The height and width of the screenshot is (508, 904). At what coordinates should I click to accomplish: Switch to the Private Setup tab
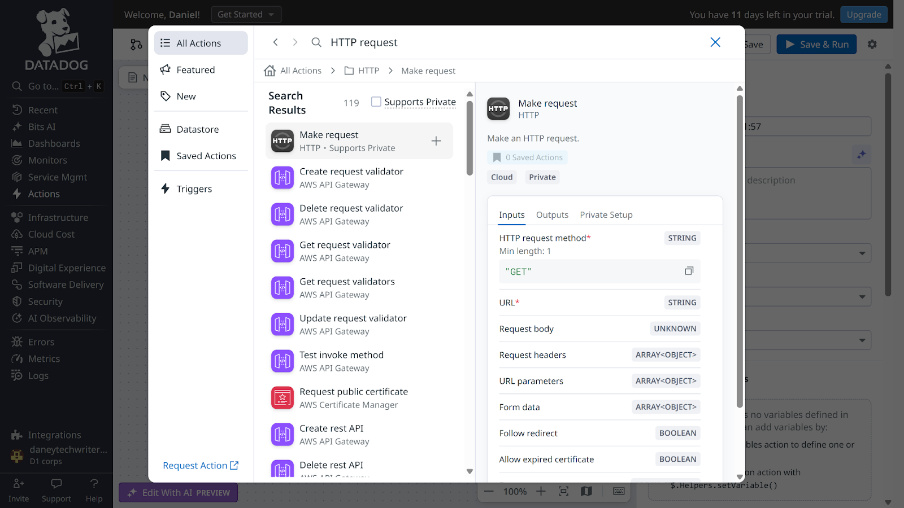(606, 215)
